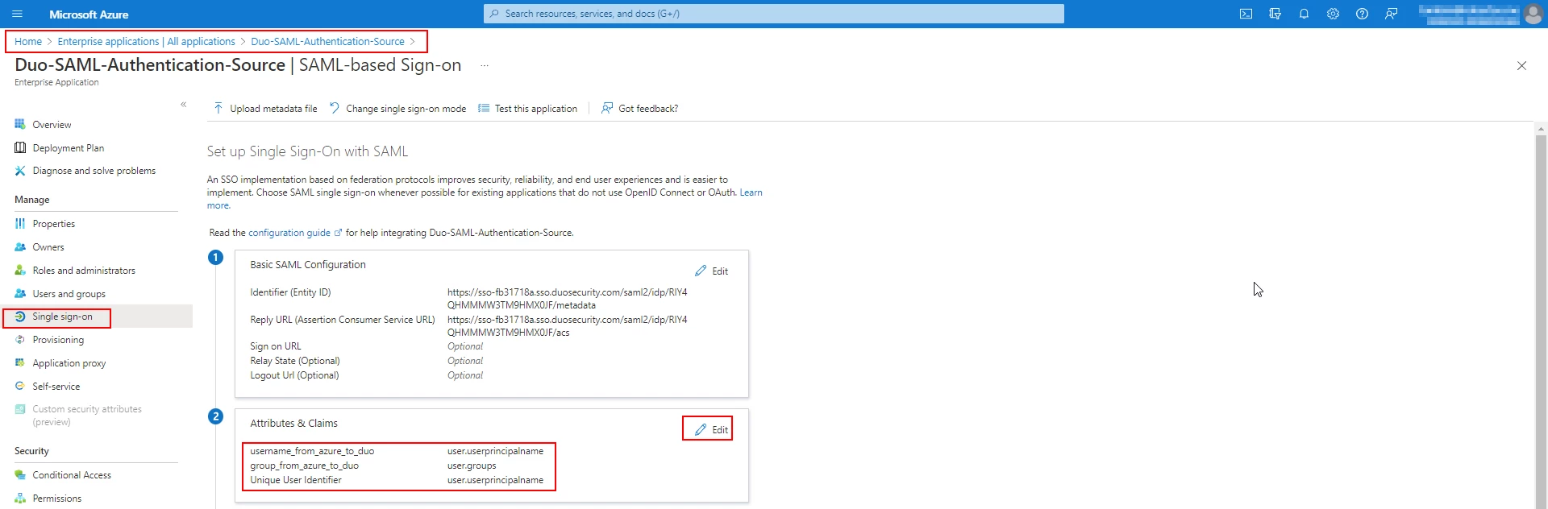The image size is (1548, 509).
Task: Click group_from_azure_to_duo claim name
Action: pos(304,466)
